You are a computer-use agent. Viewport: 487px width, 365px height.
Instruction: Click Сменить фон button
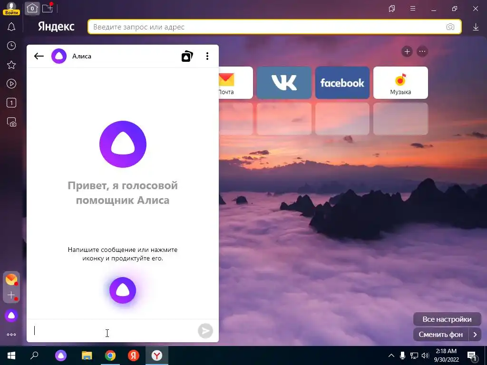(x=441, y=335)
